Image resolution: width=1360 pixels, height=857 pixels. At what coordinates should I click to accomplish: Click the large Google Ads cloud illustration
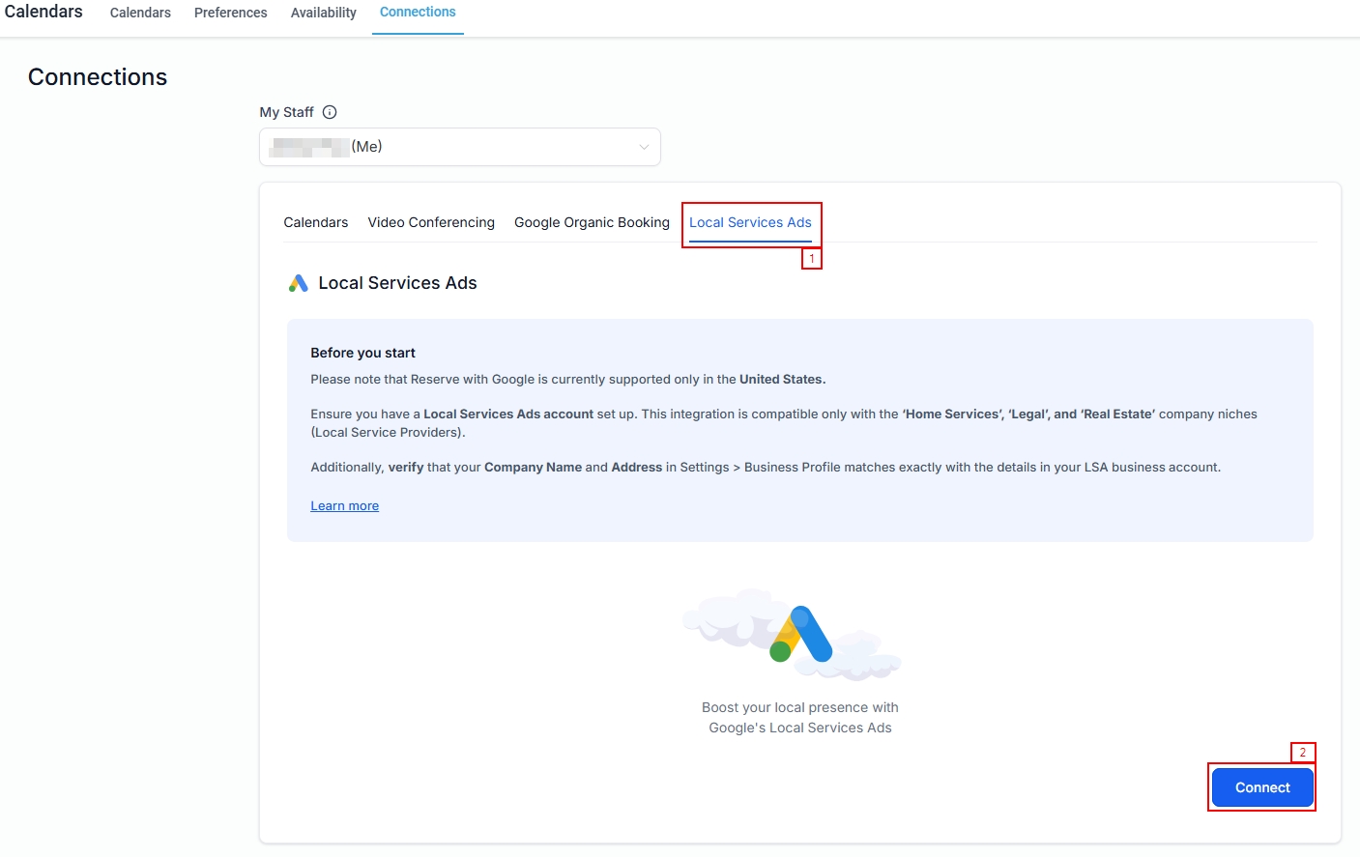coord(793,635)
